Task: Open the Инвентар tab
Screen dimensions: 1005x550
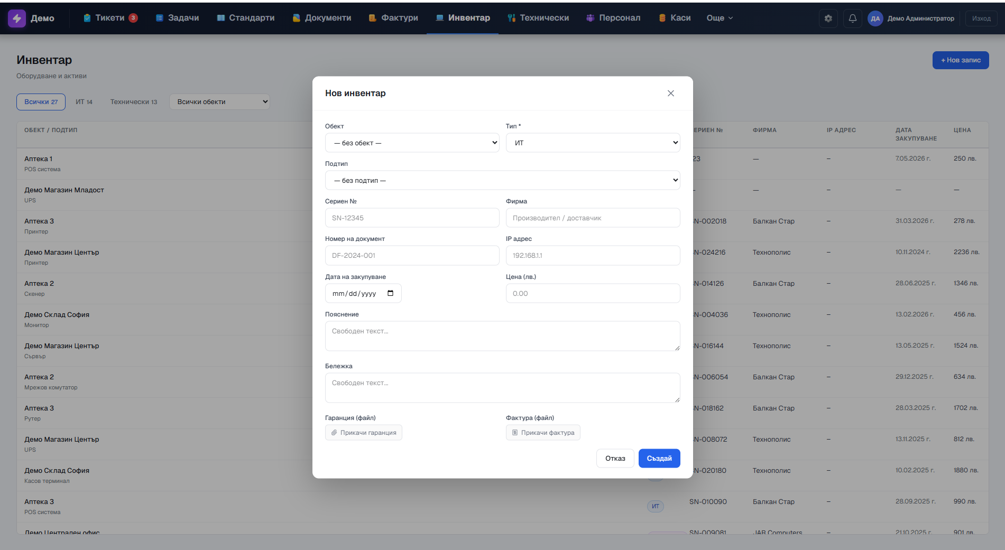Action: 463,18
